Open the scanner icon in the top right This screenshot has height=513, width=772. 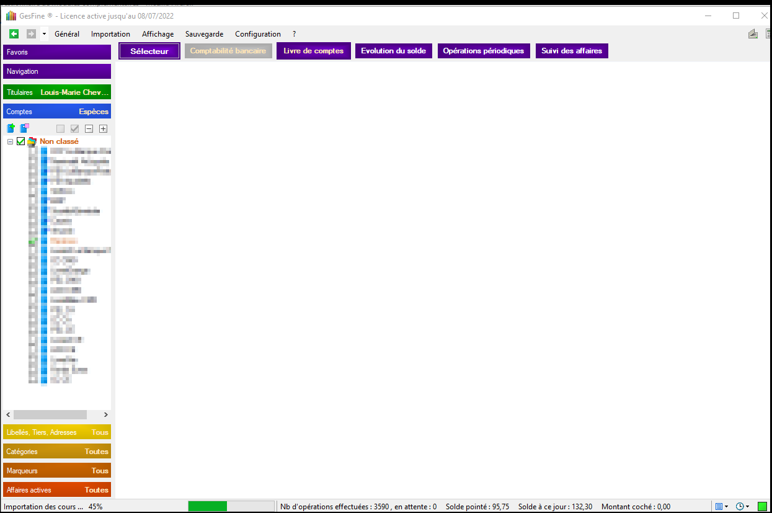753,34
